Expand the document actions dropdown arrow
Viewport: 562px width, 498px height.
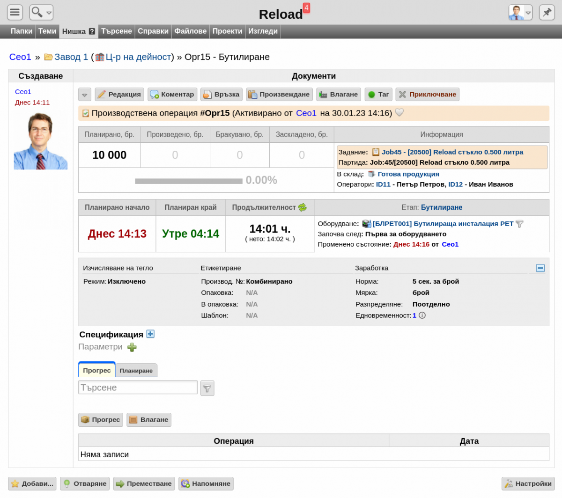[85, 95]
